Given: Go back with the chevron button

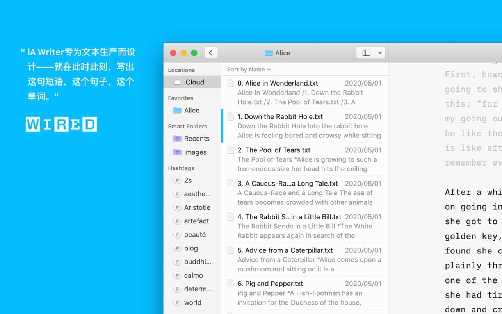Looking at the screenshot, I should [x=211, y=53].
